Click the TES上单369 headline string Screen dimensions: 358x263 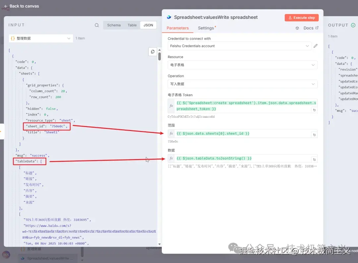click(x=56, y=220)
